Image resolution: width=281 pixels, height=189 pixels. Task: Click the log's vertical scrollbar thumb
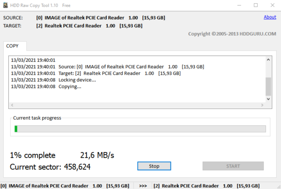click(x=268, y=86)
